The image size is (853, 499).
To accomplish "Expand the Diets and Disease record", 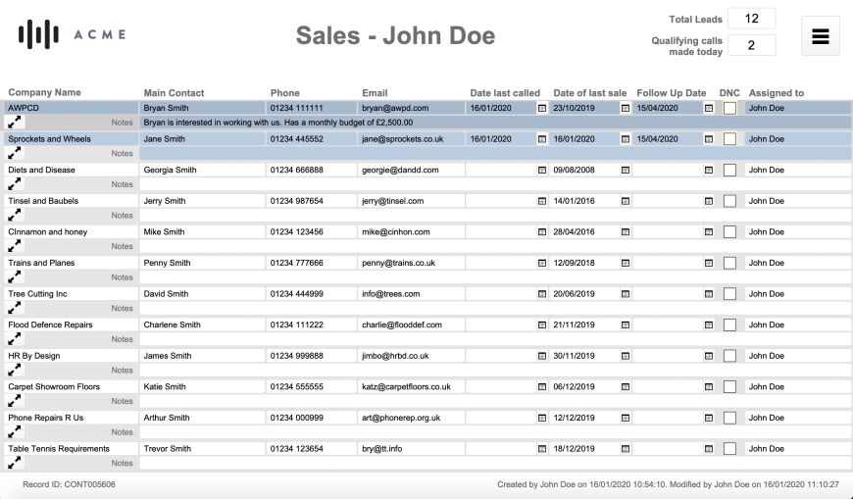I will tap(14, 184).
